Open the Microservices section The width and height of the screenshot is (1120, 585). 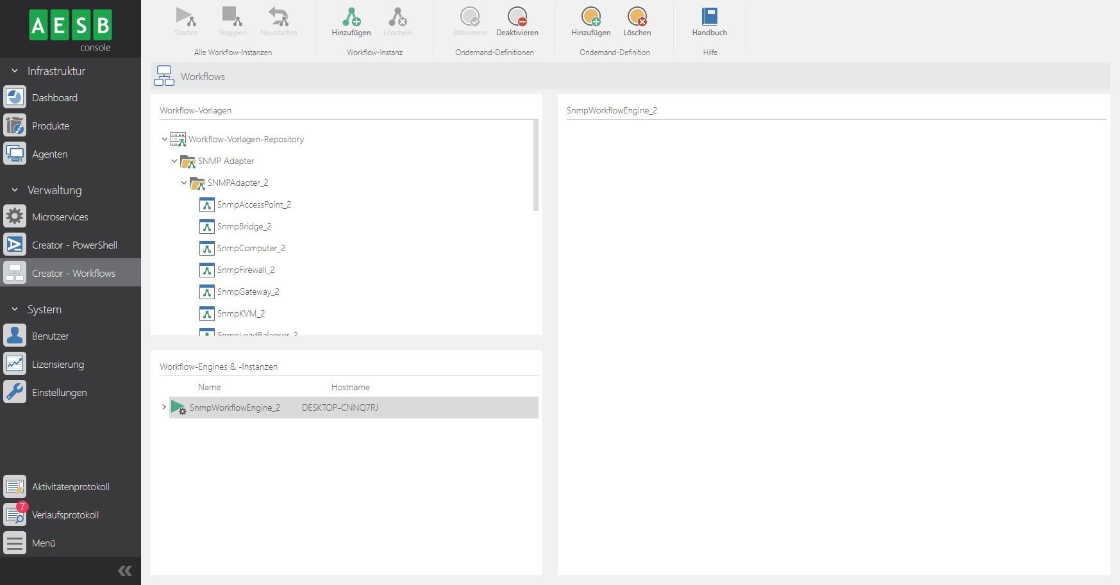[x=60, y=217]
